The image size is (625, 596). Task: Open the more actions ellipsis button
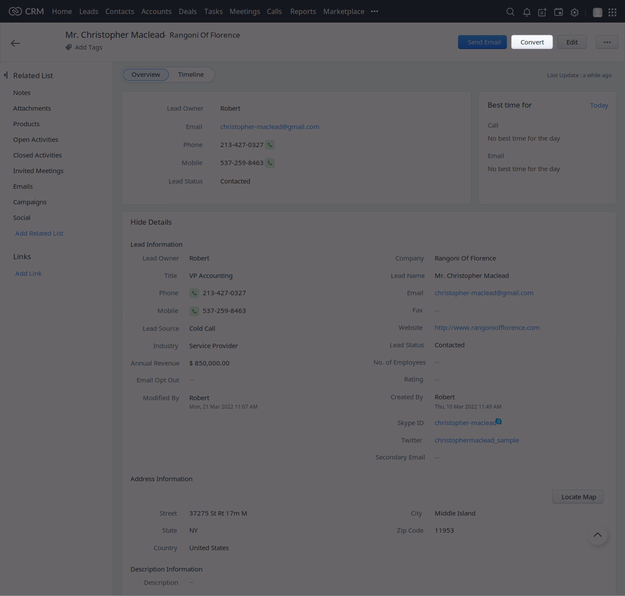pyautogui.click(x=607, y=42)
